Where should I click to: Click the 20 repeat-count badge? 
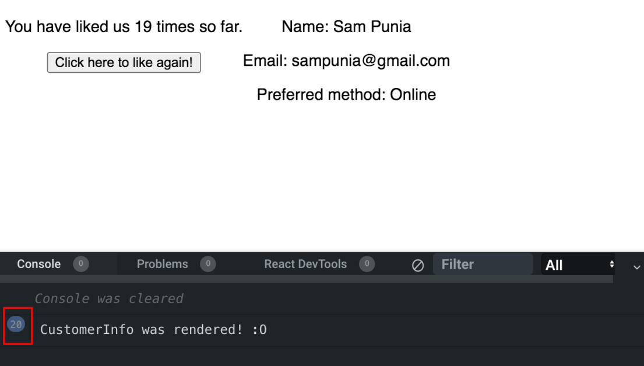click(16, 325)
